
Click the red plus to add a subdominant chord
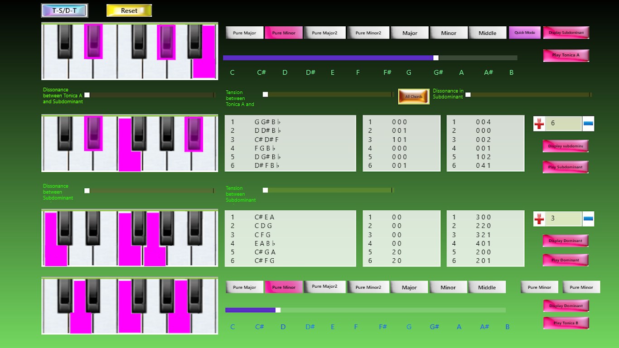(x=539, y=123)
